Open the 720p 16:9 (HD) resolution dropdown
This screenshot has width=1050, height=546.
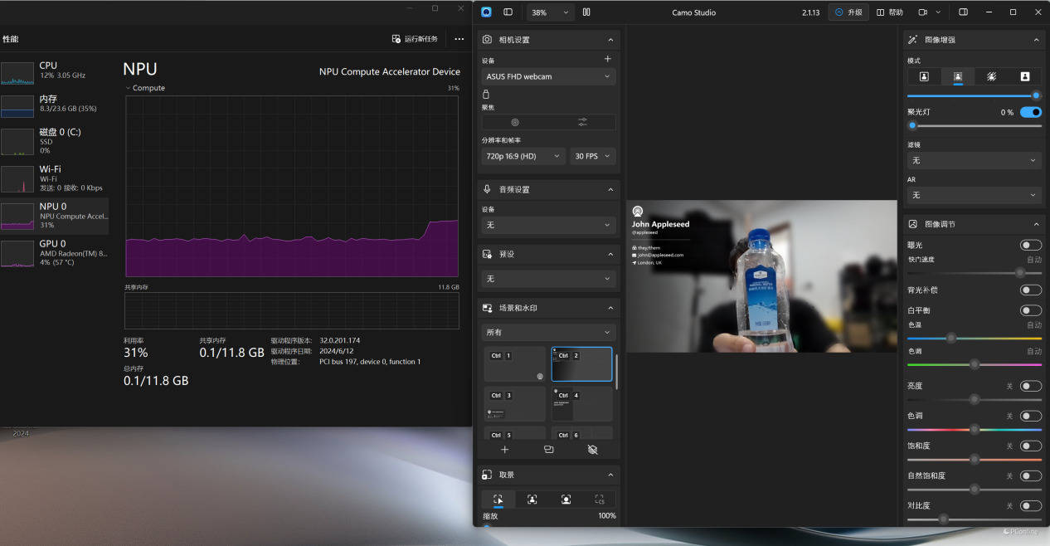coord(523,156)
